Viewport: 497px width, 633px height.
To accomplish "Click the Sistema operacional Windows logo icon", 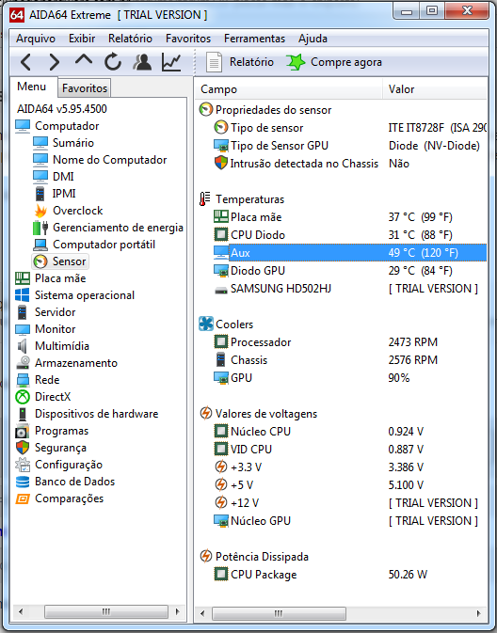I will pos(23,295).
